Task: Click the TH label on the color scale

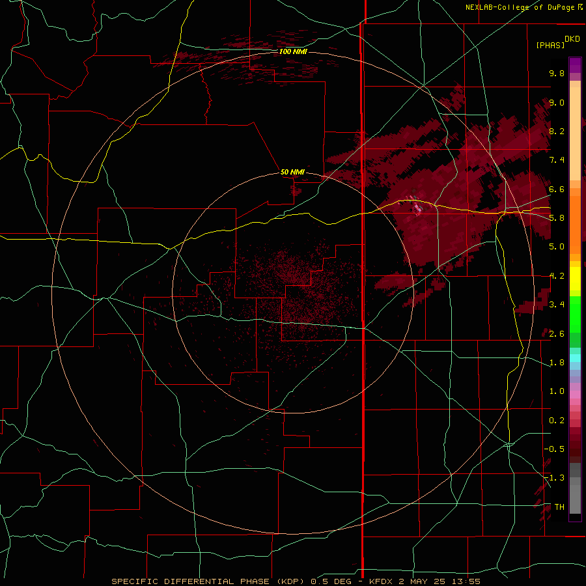Action: 559,507
